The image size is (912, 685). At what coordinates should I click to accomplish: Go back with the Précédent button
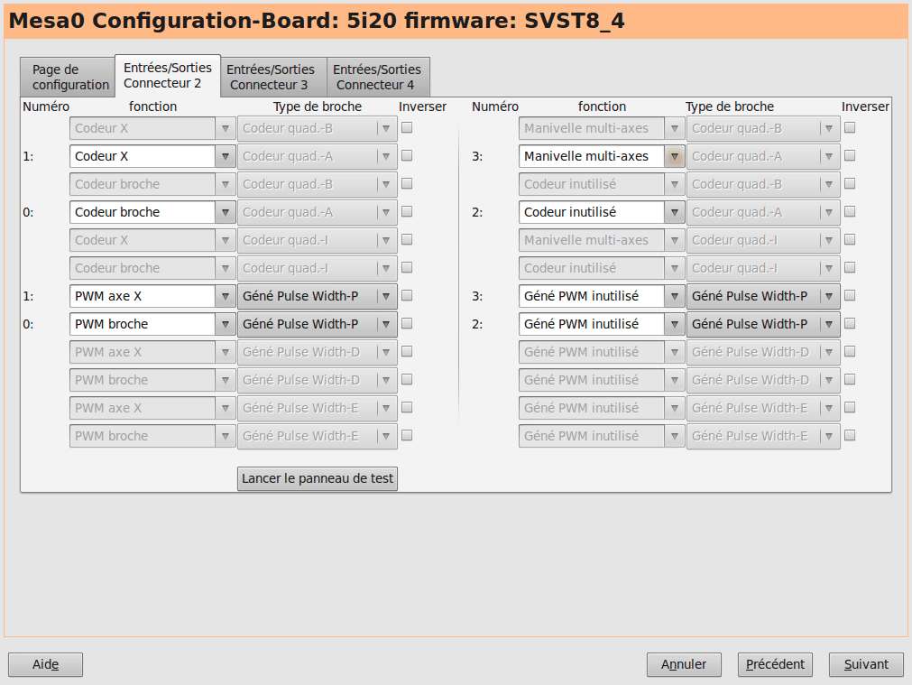click(775, 664)
